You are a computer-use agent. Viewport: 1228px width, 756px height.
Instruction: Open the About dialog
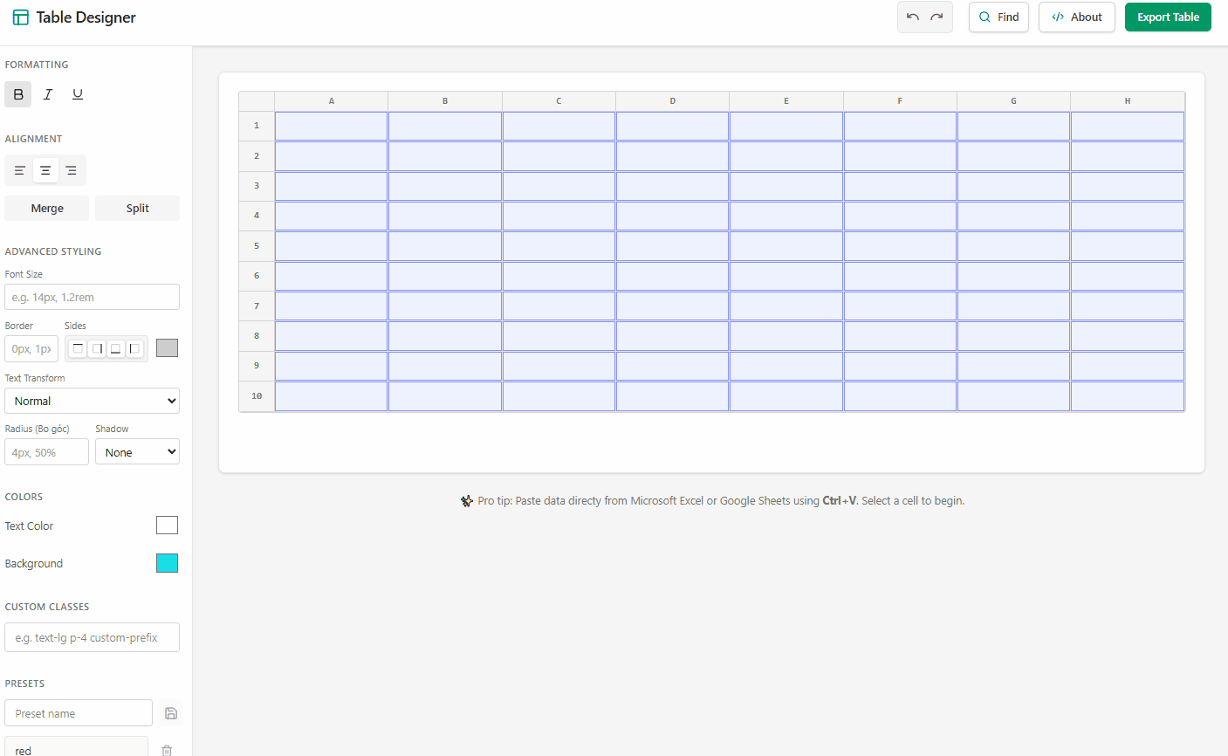click(1077, 17)
